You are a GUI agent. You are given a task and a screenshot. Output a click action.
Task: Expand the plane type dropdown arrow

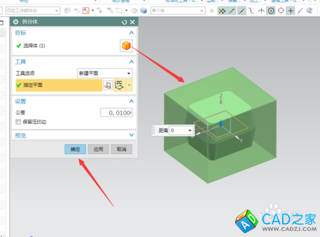129,85
